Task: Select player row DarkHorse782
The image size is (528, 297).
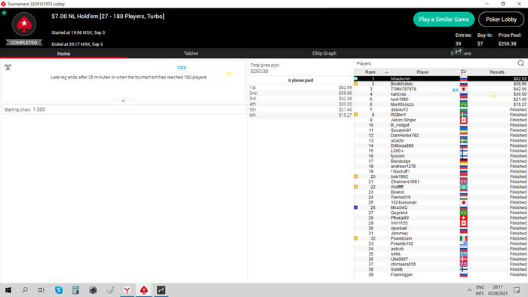Action: (x=441, y=135)
